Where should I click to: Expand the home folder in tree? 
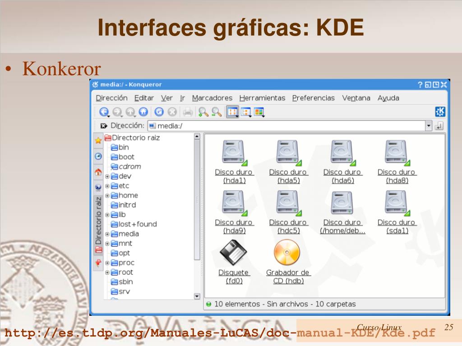point(107,196)
